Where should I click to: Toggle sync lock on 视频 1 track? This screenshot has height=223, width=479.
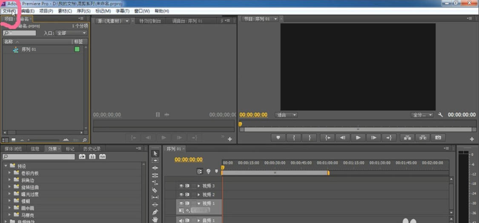point(187,203)
